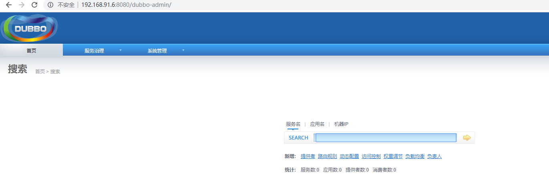The image size is (549, 196).
Task: Open the 首页 tab
Action: click(31, 51)
